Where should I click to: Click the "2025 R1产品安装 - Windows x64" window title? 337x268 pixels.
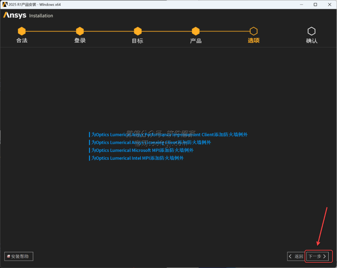(35, 4)
